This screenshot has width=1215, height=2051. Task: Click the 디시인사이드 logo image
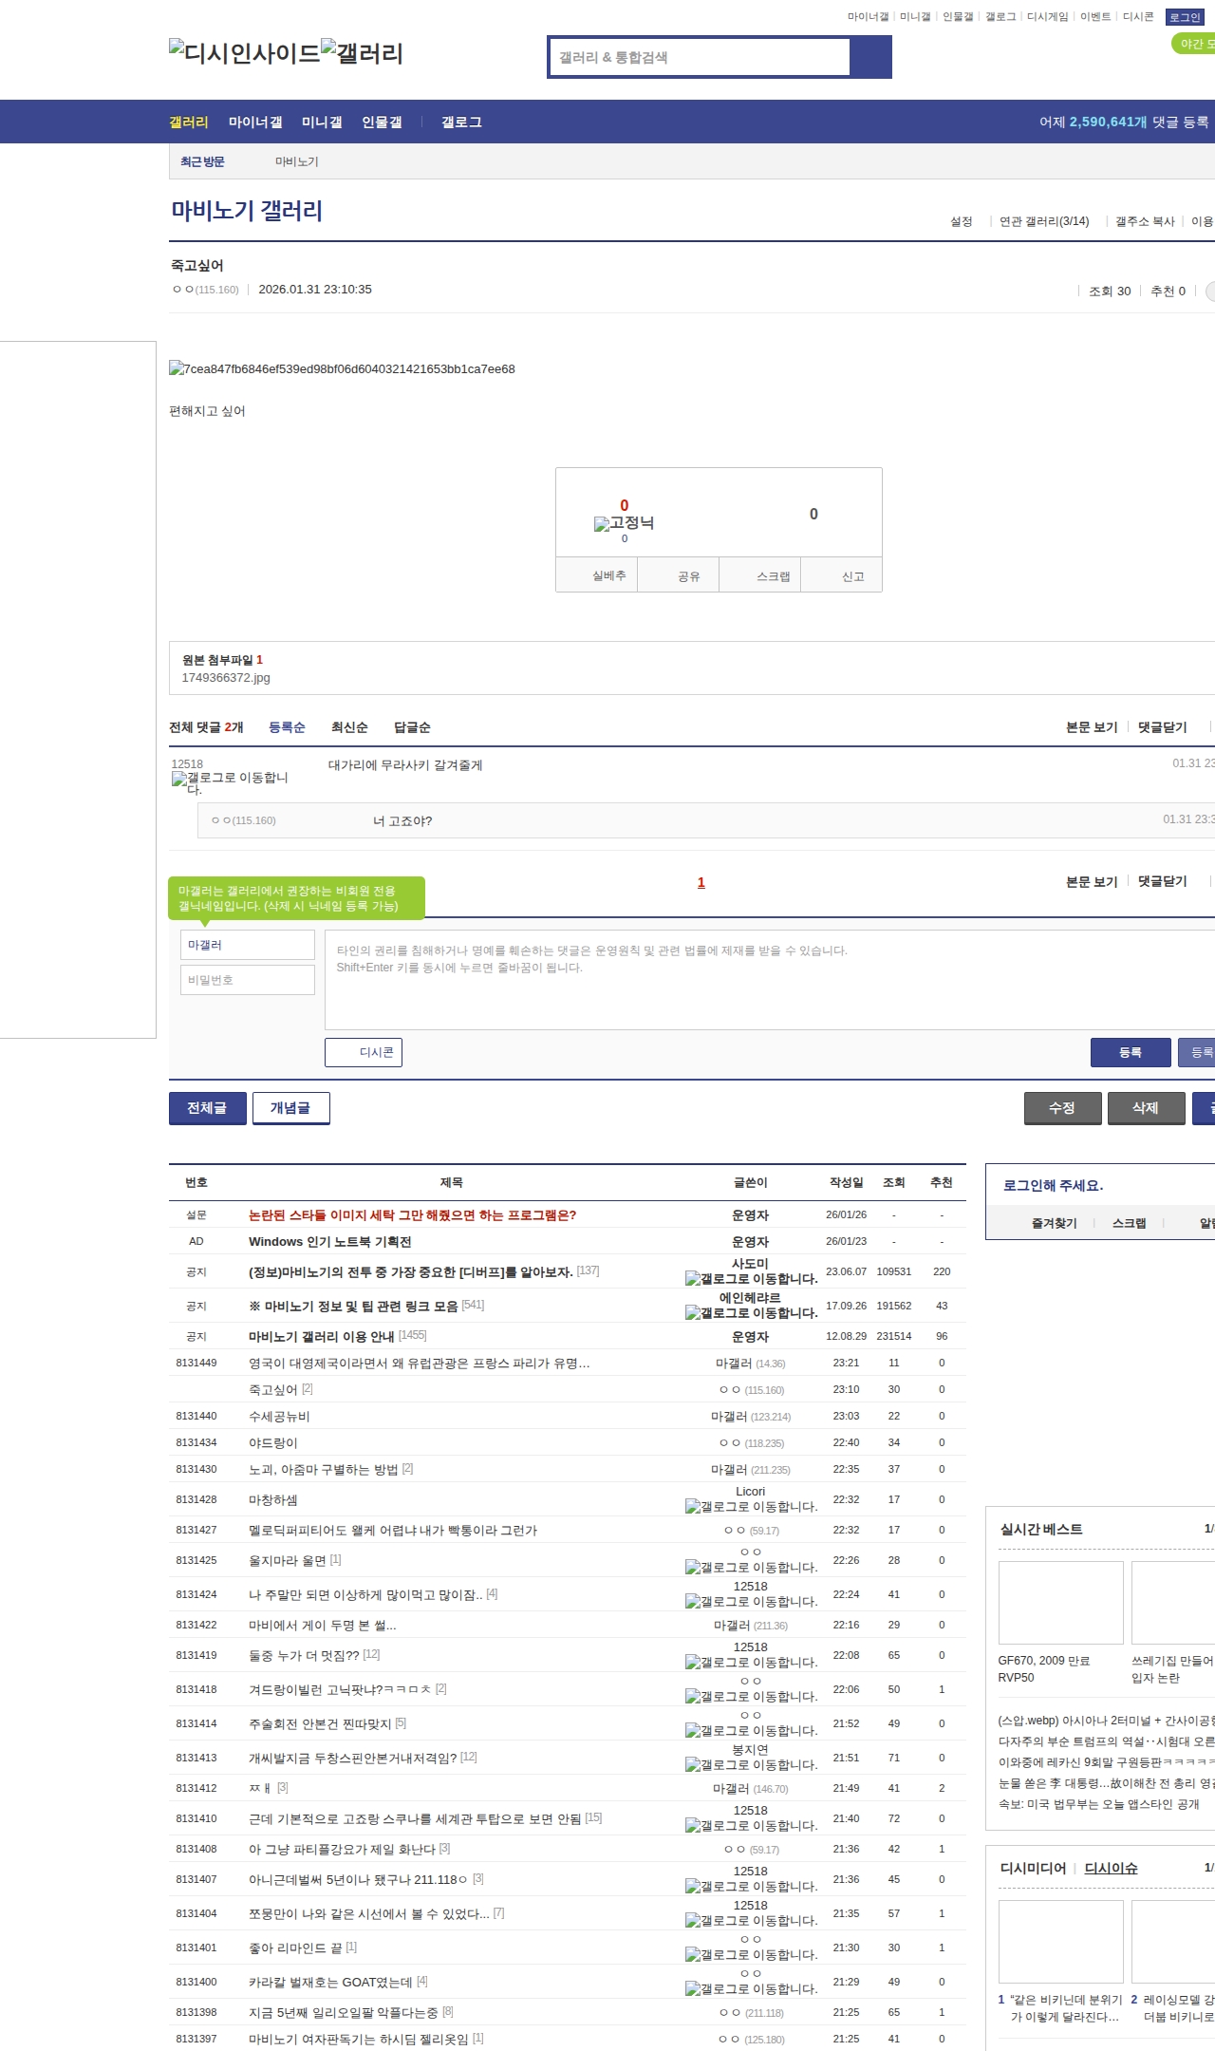pyautogui.click(x=244, y=53)
